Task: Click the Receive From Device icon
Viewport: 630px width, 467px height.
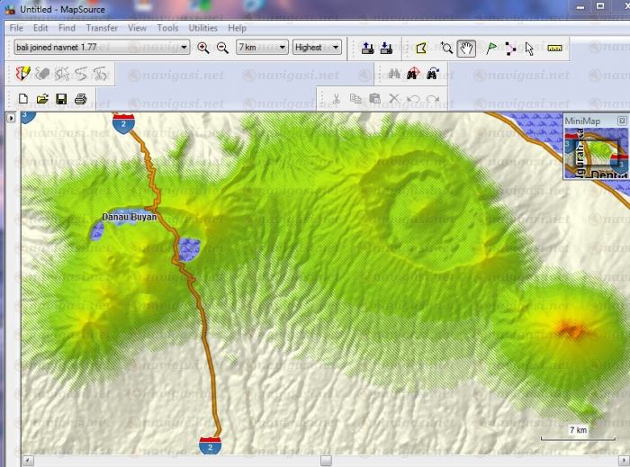Action: [x=386, y=48]
